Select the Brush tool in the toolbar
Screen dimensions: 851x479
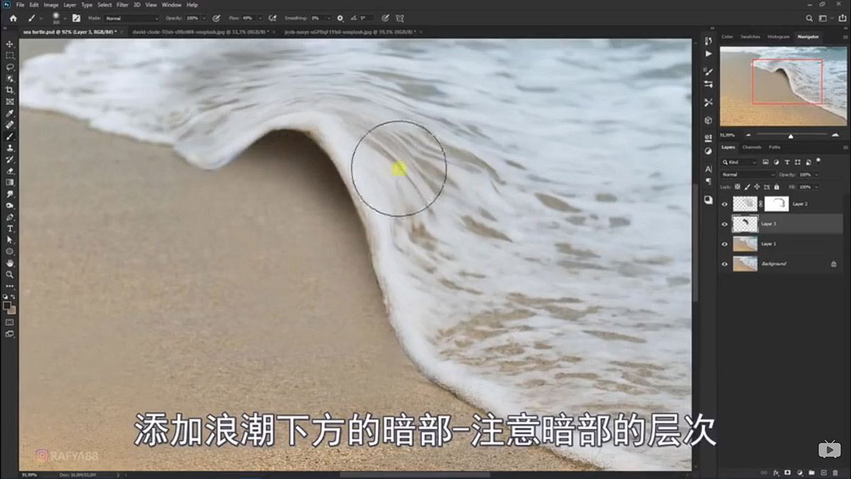click(10, 135)
